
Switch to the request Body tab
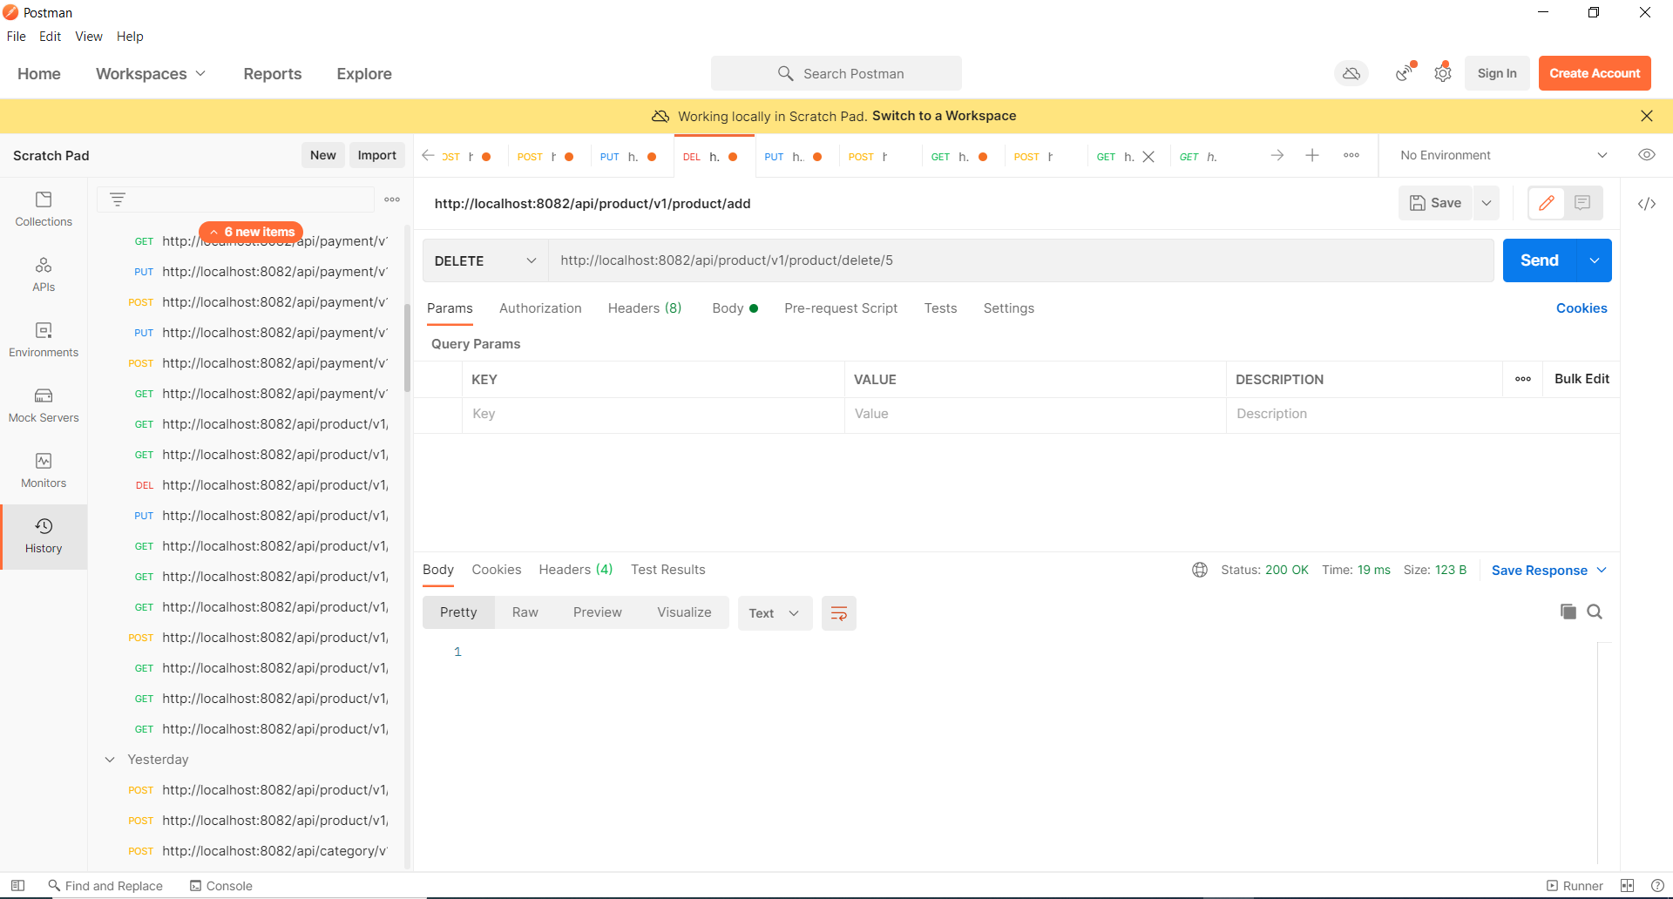tap(735, 308)
